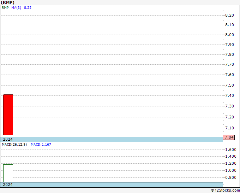This screenshot has width=240, height=193.
Task: Click the 7.30 price axis label
Action: (x=229, y=106)
